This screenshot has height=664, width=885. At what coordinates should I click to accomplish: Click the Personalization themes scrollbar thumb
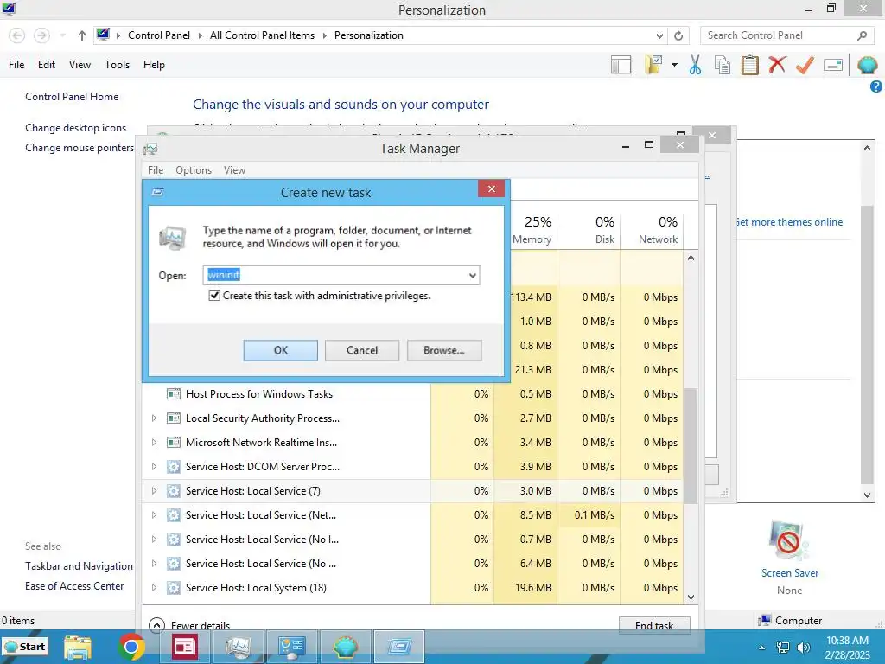pyautogui.click(x=868, y=344)
